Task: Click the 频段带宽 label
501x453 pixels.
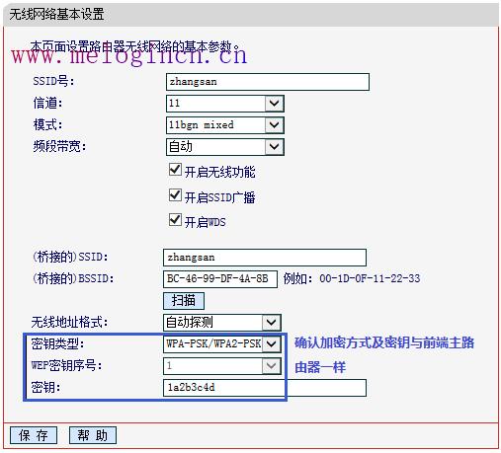Action: (59, 146)
